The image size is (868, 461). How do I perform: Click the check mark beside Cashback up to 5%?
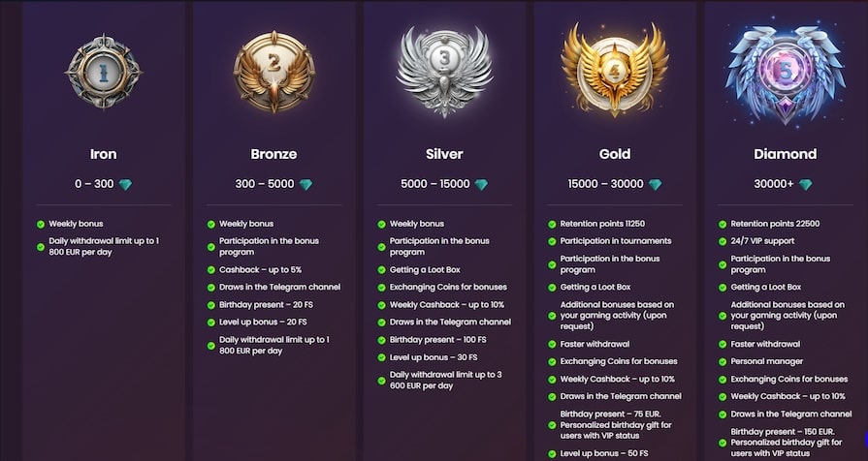tap(210, 270)
